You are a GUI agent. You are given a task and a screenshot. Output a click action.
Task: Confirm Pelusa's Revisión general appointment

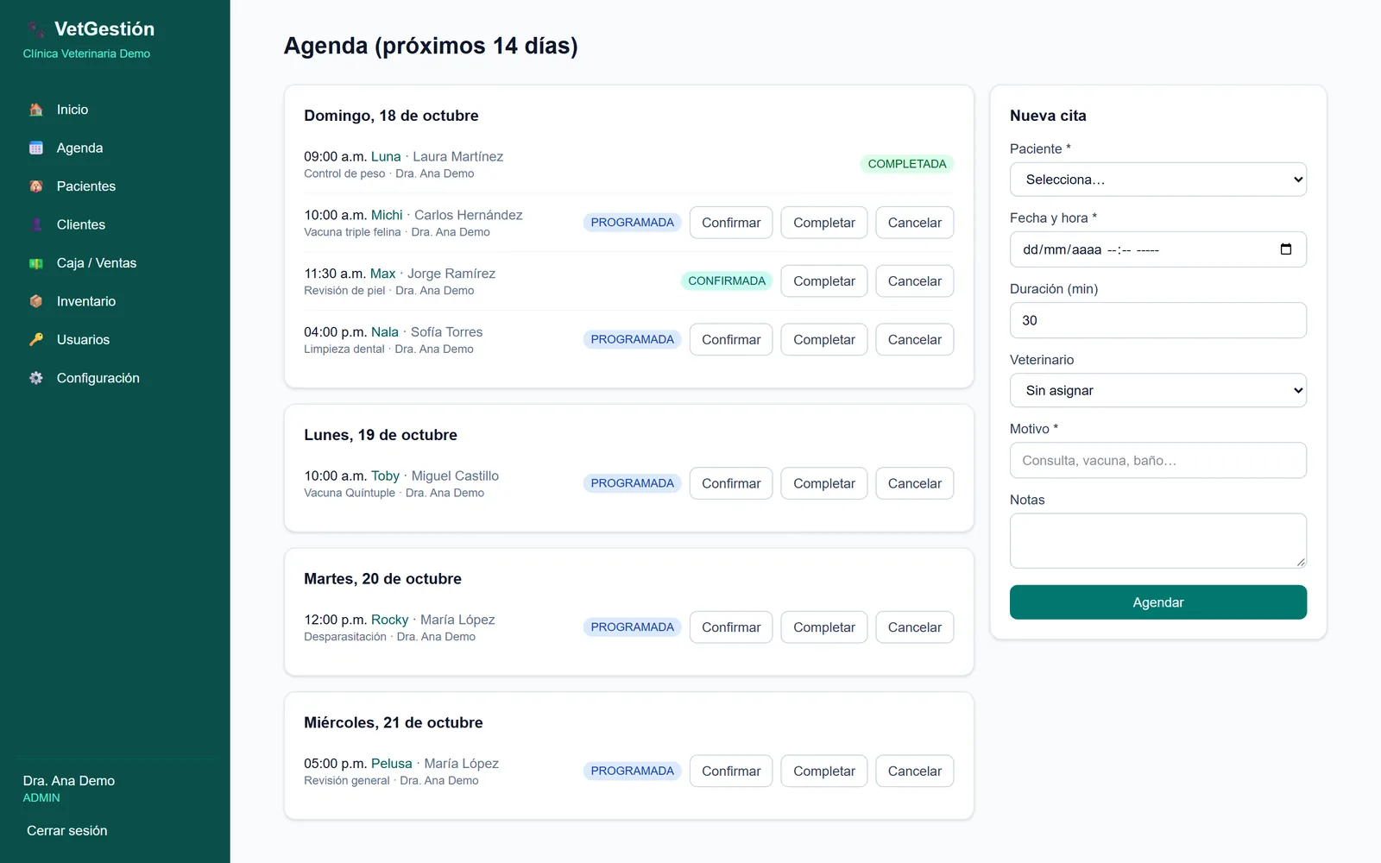[731, 772]
